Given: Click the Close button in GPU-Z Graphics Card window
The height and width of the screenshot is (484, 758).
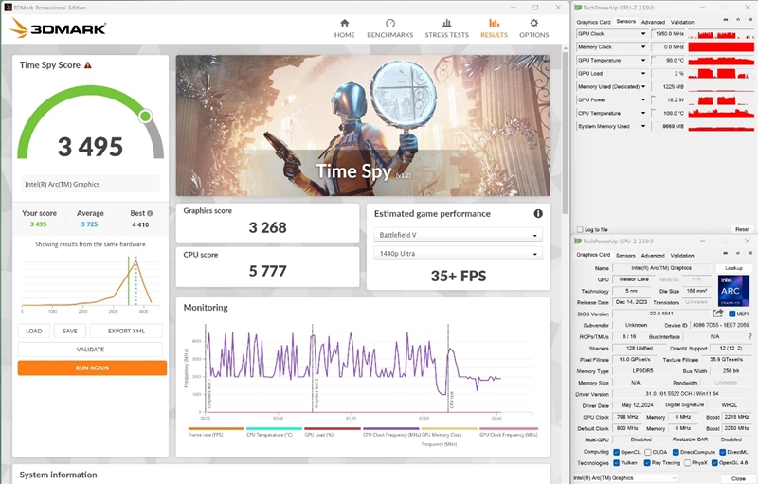Looking at the screenshot, I should (x=738, y=478).
